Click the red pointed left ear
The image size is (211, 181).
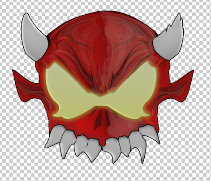28,86
